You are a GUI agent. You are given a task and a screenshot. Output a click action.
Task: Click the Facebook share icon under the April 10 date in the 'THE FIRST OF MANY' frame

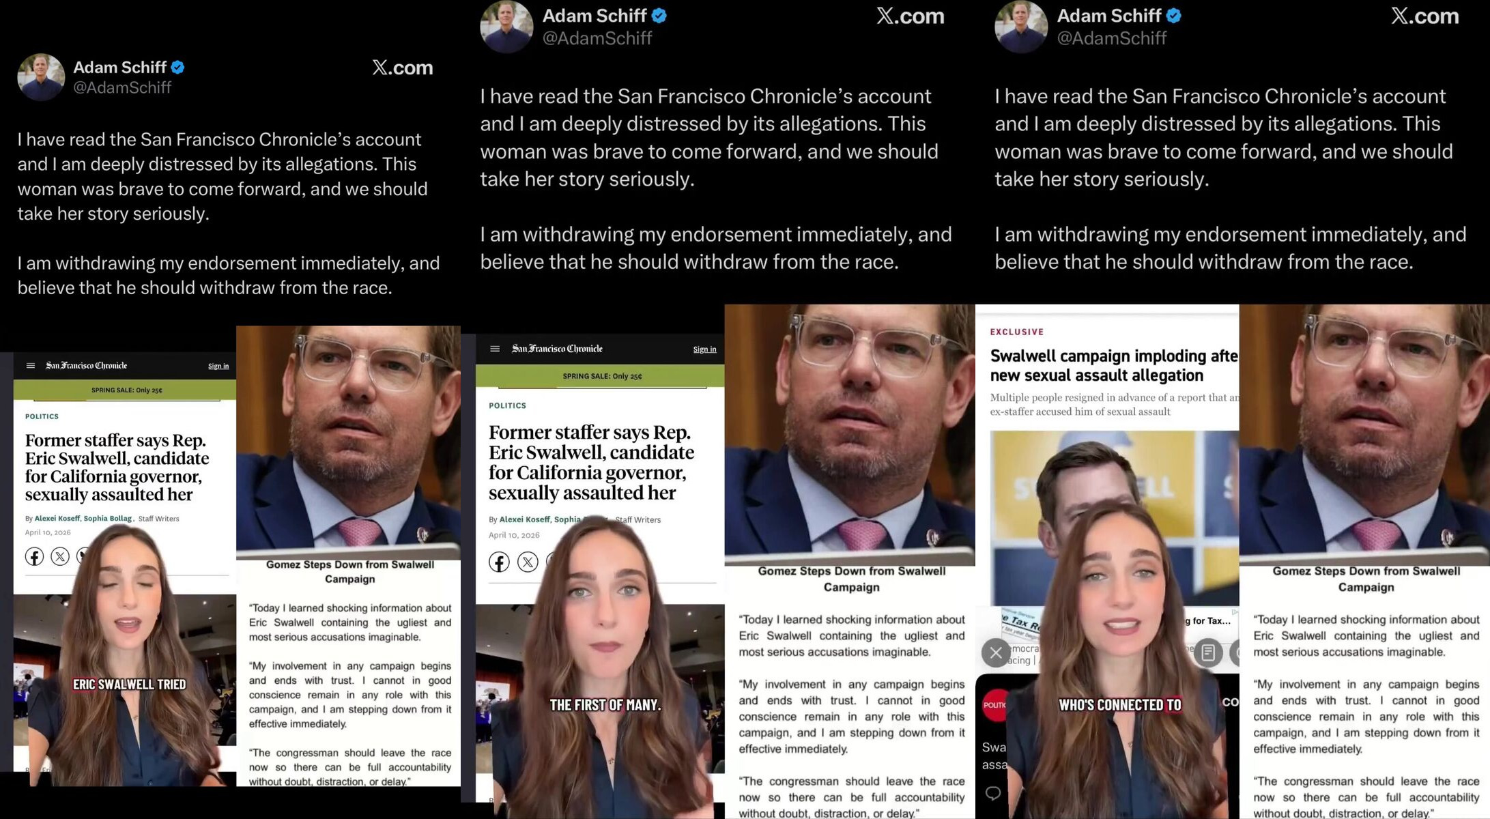coord(499,562)
